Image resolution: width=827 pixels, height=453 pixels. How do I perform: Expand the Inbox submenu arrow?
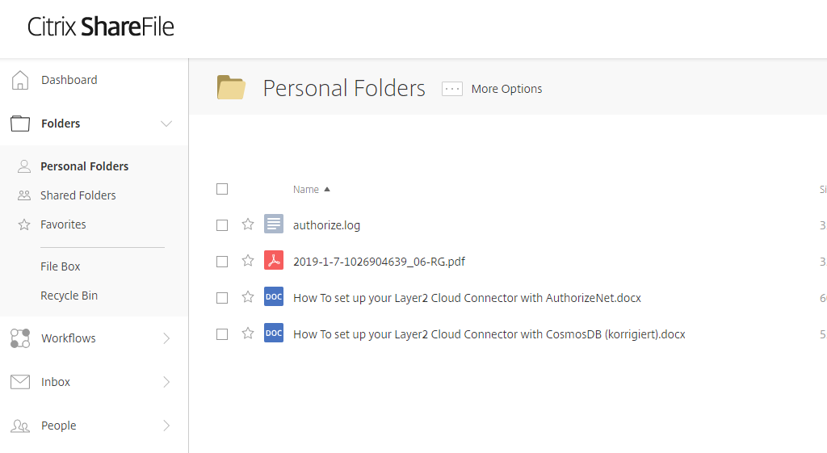(166, 382)
